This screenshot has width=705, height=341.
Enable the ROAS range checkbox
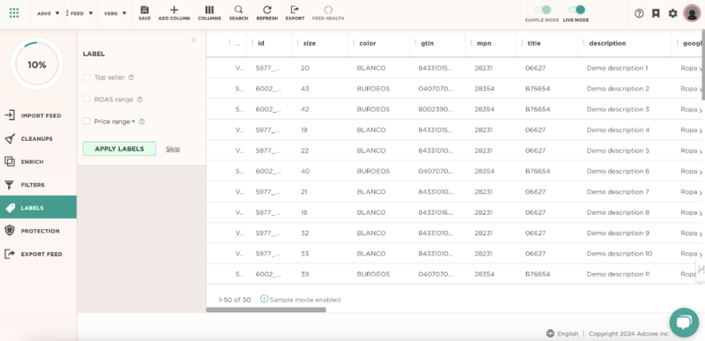[87, 100]
